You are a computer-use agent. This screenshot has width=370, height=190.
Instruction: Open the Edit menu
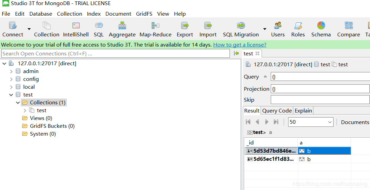20,14
